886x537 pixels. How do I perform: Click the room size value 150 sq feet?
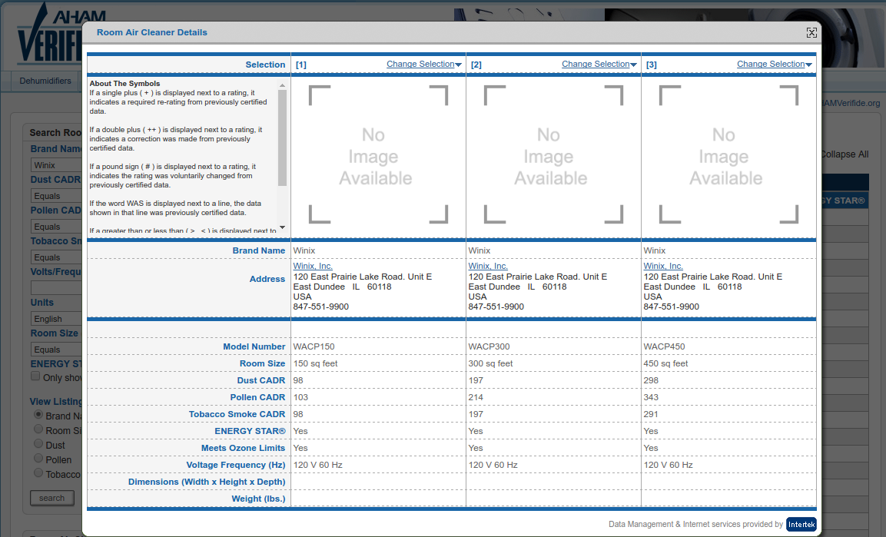(315, 363)
